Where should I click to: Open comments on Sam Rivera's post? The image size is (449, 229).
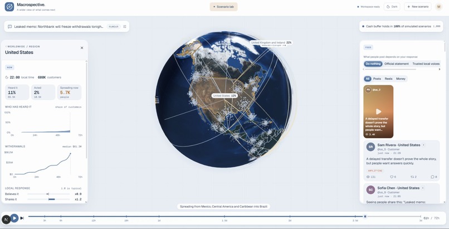click(432, 177)
